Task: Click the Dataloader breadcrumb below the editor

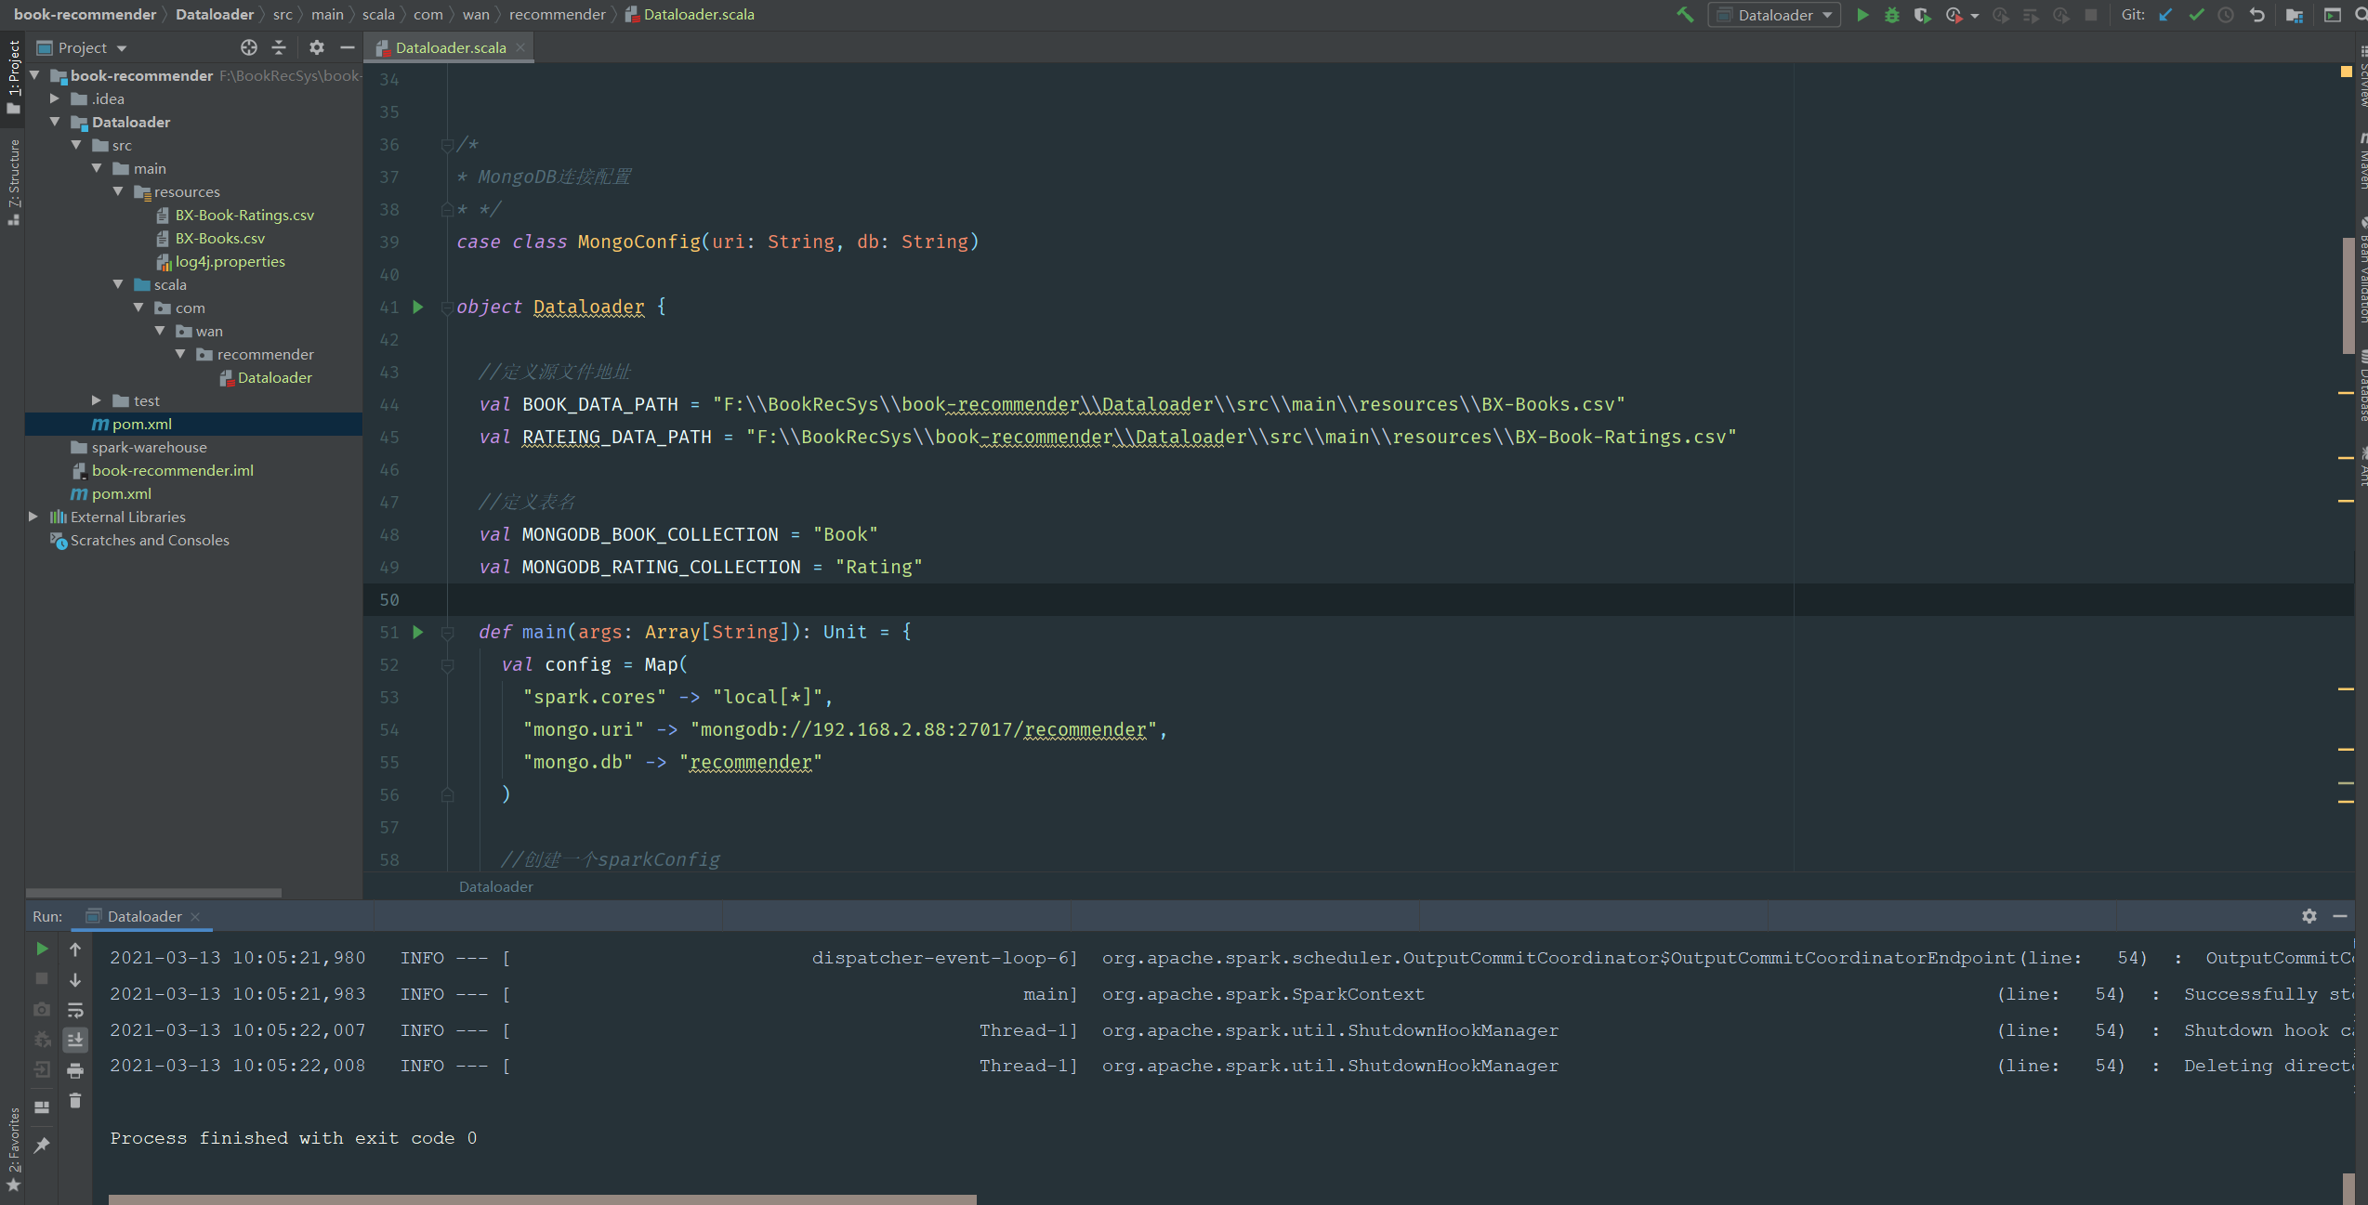Action: click(x=495, y=886)
